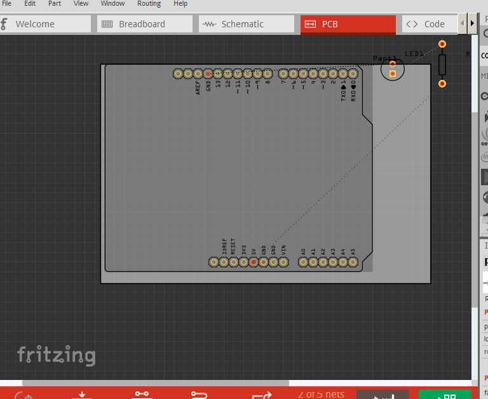Viewport: 488px width, 399px height.
Task: Select the Arduino pin 13 pad
Action: [218, 74]
